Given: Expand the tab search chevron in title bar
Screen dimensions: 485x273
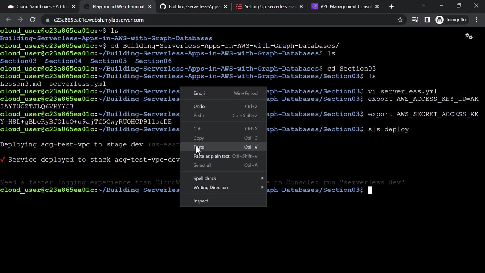Looking at the screenshot, I should point(424,6).
